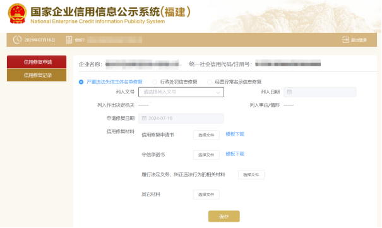Open the 信用修复记录 menu item
Image resolution: width=382 pixels, height=228 pixels.
[37, 75]
